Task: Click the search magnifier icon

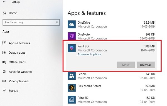Action: pos(57,22)
